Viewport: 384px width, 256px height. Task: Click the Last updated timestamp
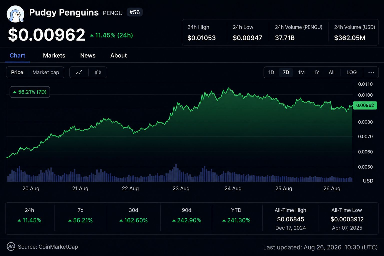[320, 247]
